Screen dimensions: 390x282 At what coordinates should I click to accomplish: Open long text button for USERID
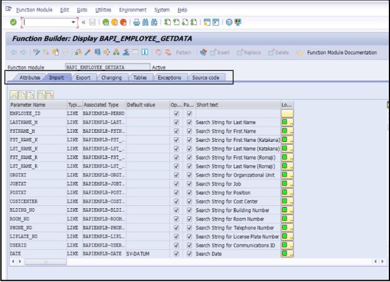coord(287,245)
